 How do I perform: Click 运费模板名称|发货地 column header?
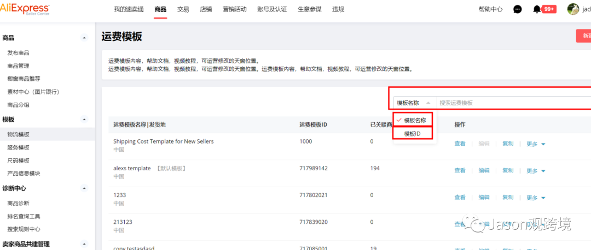138,124
